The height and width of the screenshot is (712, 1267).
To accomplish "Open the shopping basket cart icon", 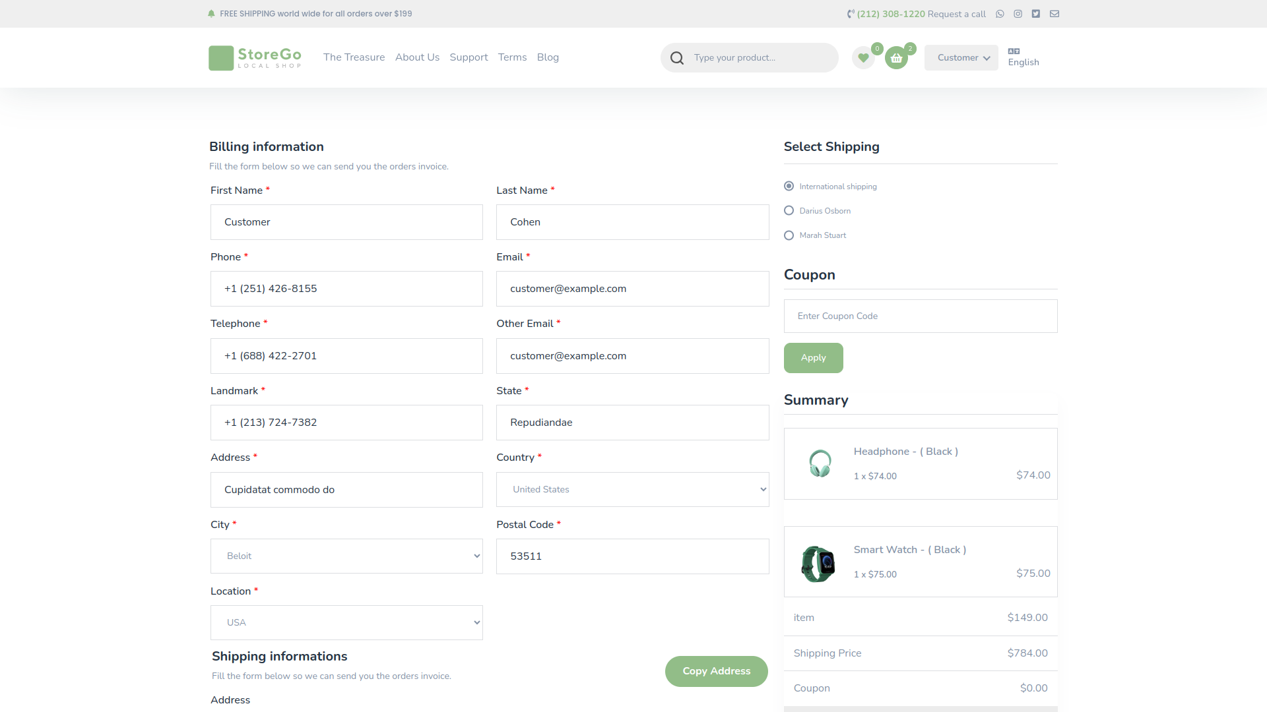I will pyautogui.click(x=896, y=58).
